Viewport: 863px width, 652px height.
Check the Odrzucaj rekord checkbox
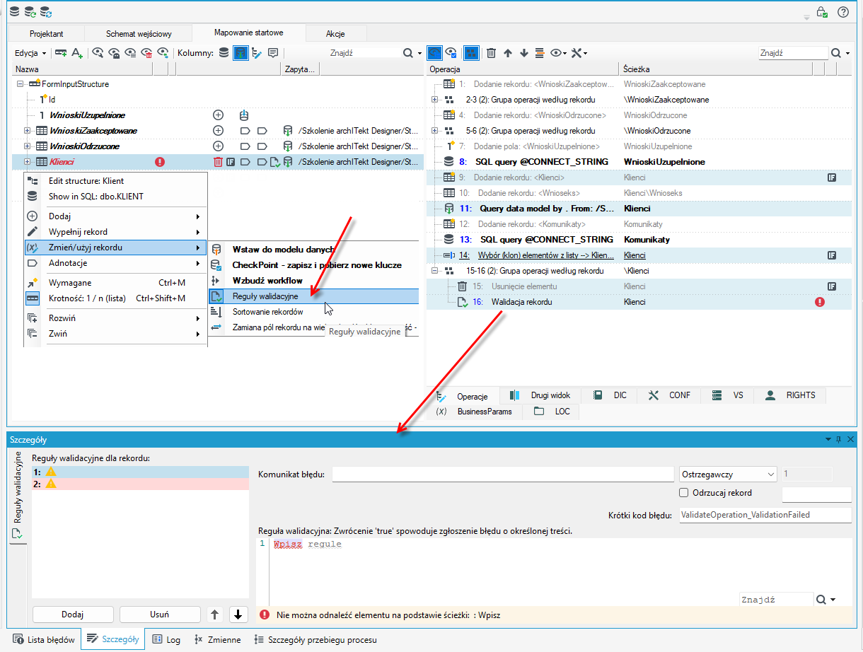(683, 493)
